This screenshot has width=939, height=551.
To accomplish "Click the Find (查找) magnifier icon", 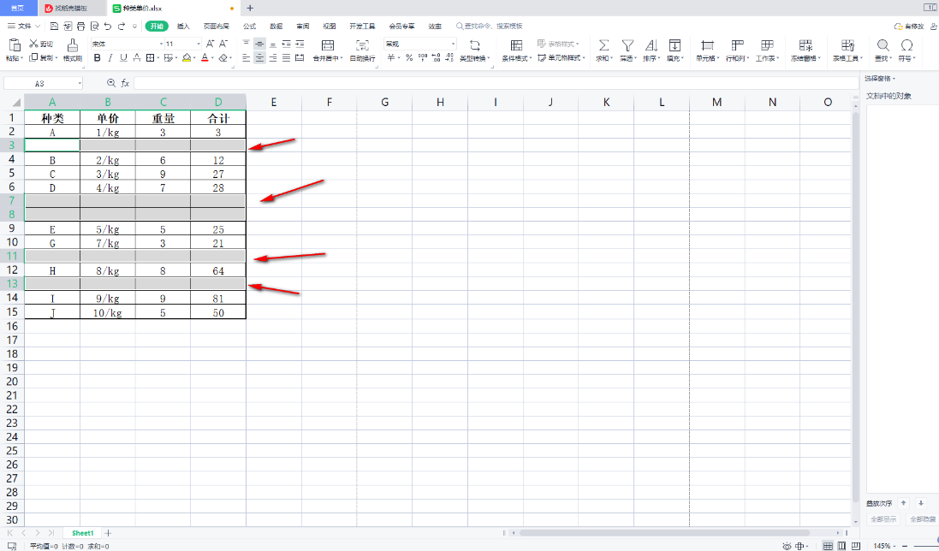I will [x=883, y=45].
